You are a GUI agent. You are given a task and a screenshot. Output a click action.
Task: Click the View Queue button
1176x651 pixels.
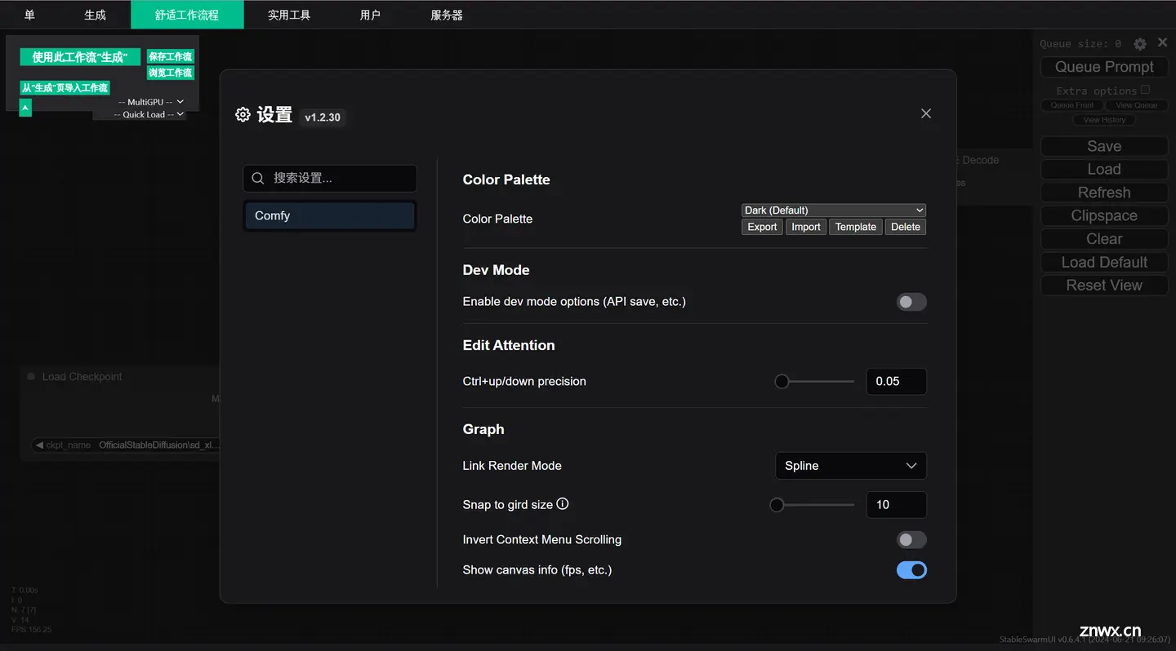click(1136, 105)
